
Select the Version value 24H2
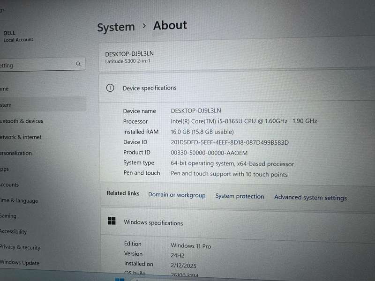coord(178,255)
